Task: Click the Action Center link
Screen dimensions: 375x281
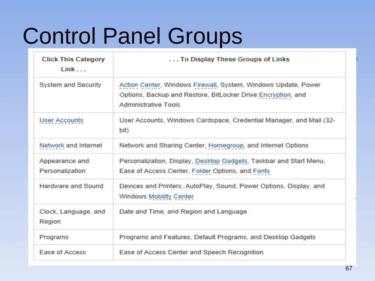Action: 140,85
